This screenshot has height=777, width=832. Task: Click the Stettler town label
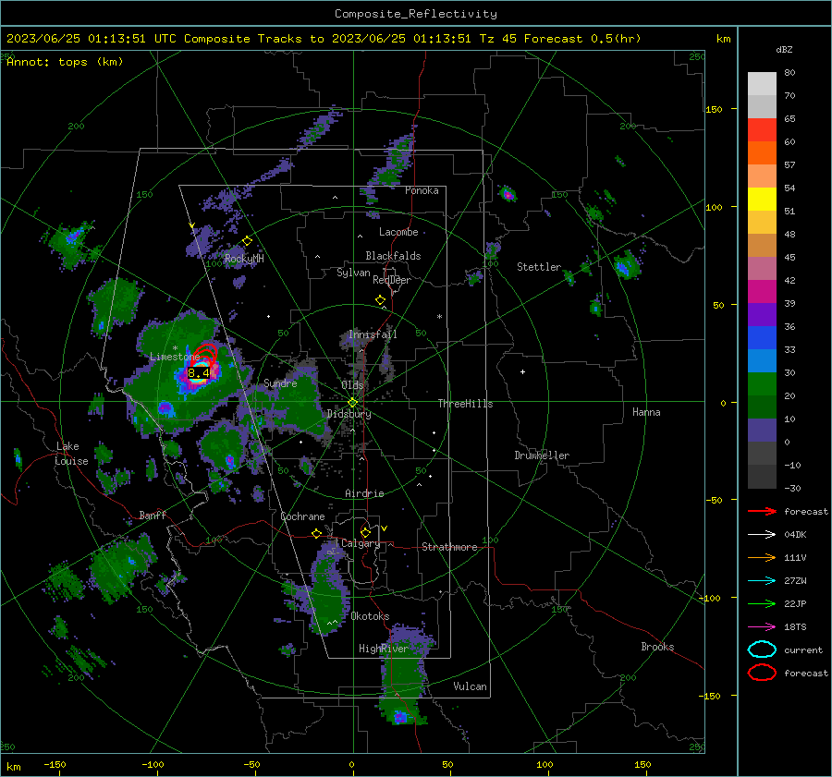point(539,267)
